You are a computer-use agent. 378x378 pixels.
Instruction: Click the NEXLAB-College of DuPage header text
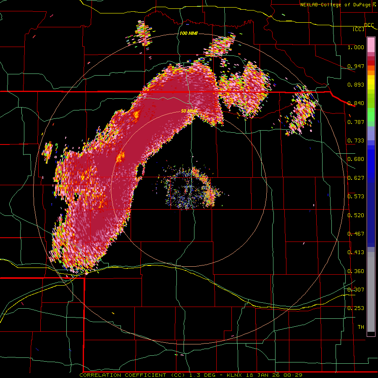pyautogui.click(x=335, y=5)
